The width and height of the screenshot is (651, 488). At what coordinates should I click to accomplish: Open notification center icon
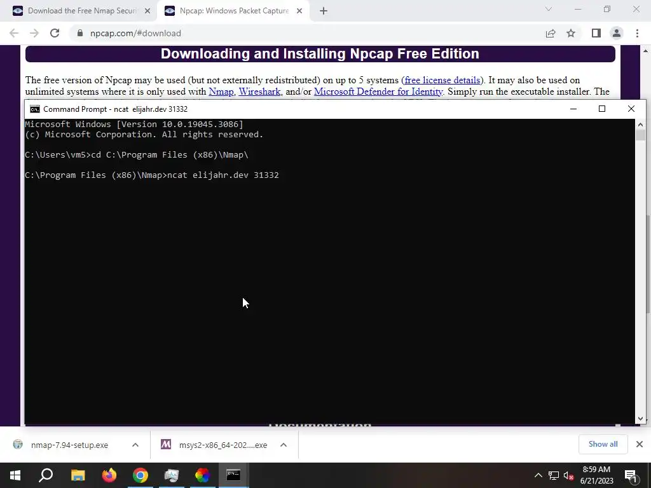(x=631, y=475)
